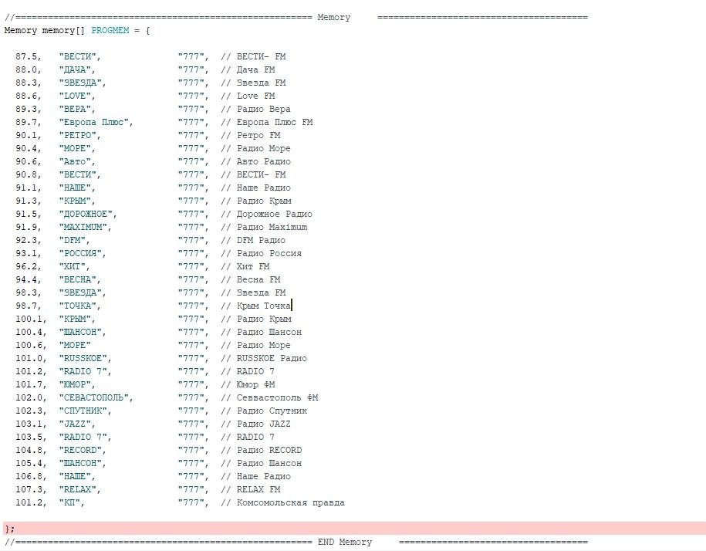Click the top "Memory" header comment
706x551 pixels.
[296, 17]
